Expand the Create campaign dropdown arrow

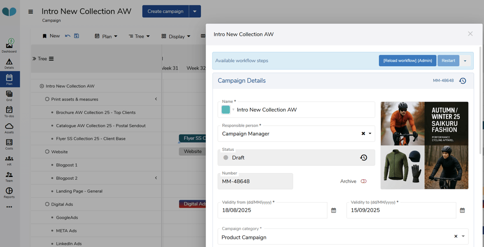pyautogui.click(x=195, y=11)
